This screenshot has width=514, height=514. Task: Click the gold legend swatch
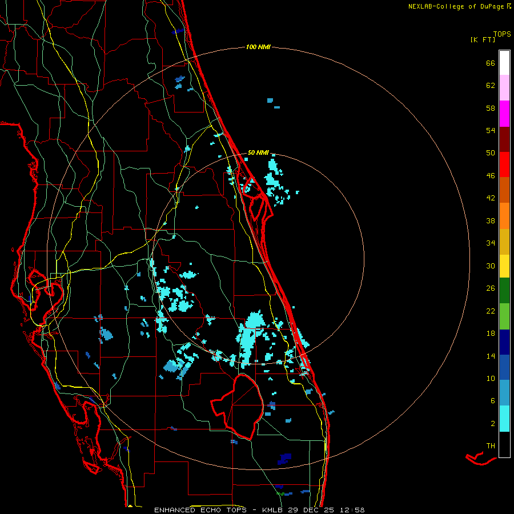pyautogui.click(x=504, y=242)
